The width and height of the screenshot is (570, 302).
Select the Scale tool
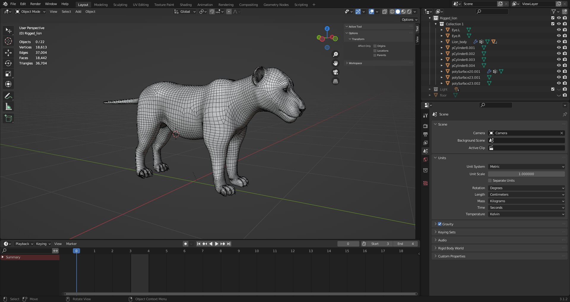click(8, 74)
